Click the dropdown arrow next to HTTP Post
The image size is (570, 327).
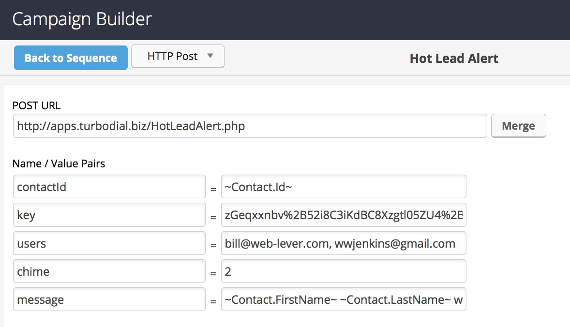211,56
